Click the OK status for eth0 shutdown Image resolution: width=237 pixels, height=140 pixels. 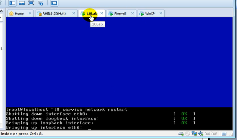(x=184, y=114)
